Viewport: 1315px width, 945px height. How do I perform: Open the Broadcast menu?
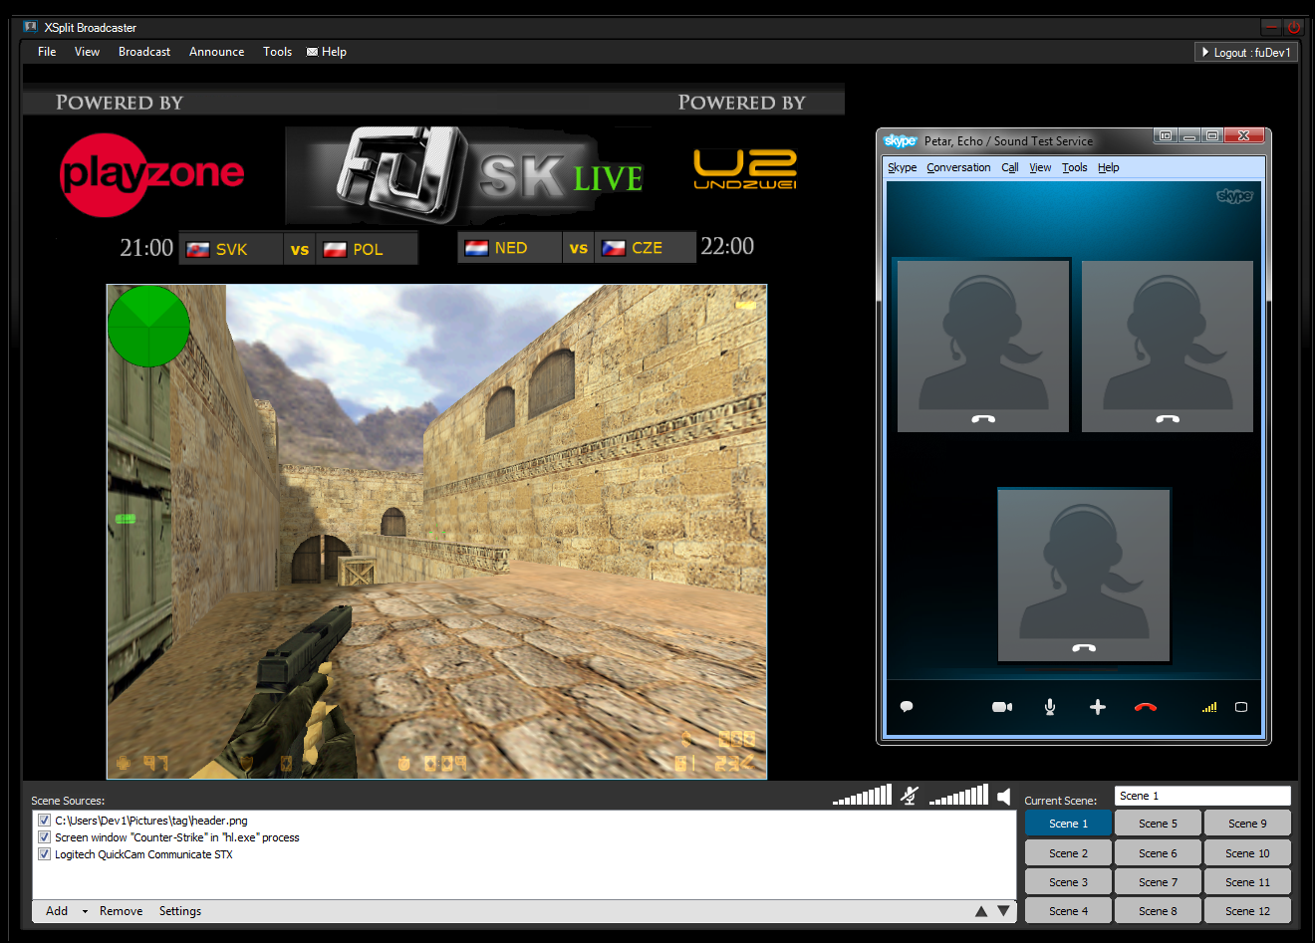pyautogui.click(x=144, y=52)
